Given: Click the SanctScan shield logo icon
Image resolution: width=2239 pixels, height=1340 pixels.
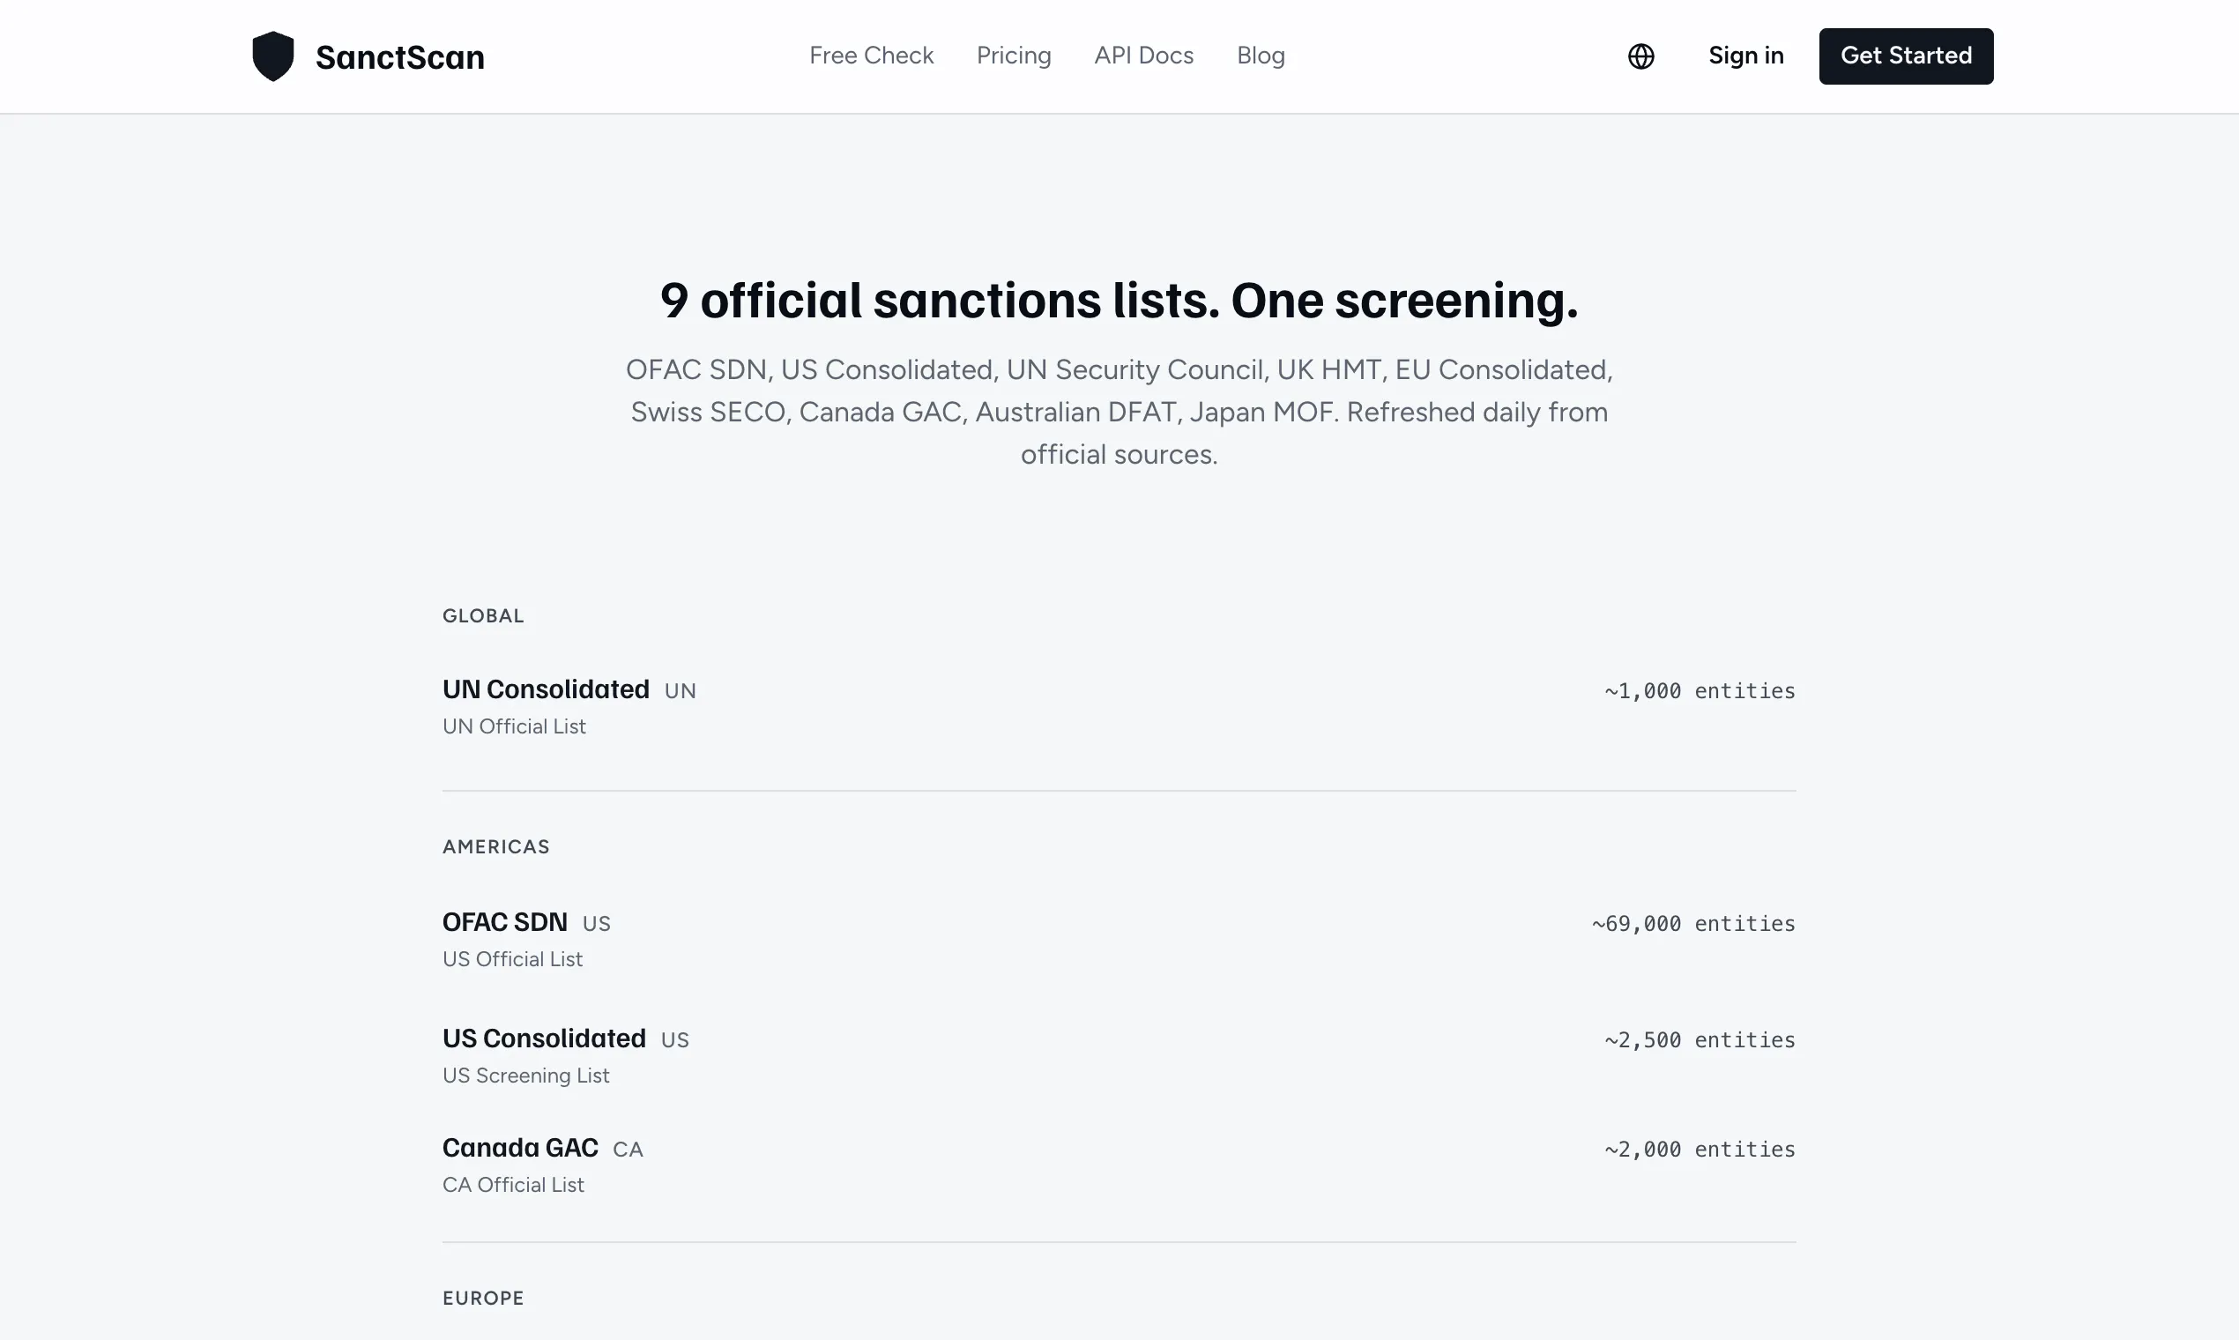Looking at the screenshot, I should pyautogui.click(x=272, y=56).
